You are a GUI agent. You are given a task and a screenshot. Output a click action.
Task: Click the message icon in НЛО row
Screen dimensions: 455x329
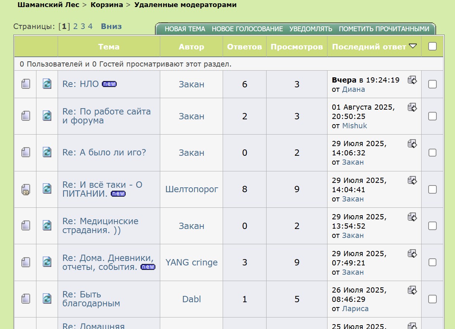47,84
